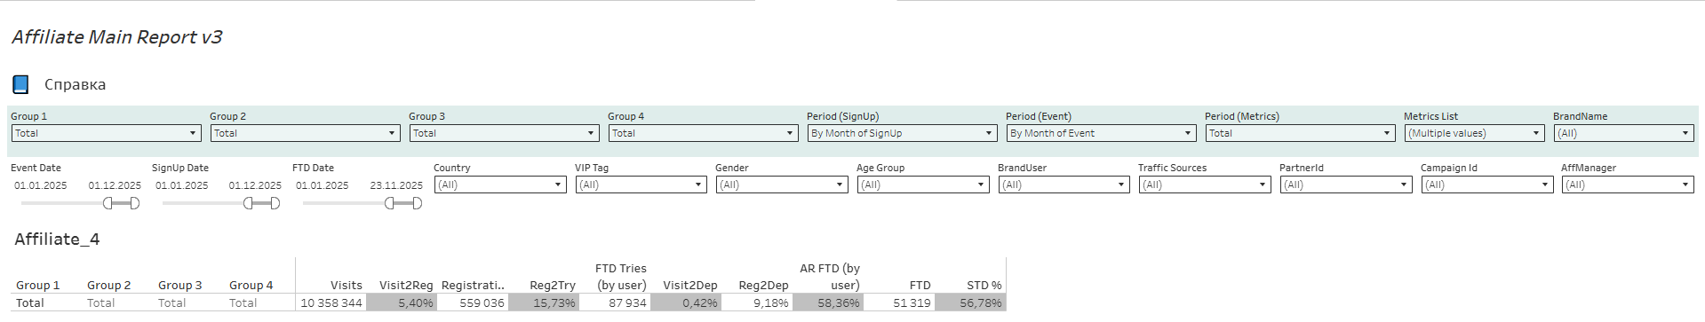Click the Справка help link
Image resolution: width=1705 pixels, height=322 pixels.
coord(75,84)
